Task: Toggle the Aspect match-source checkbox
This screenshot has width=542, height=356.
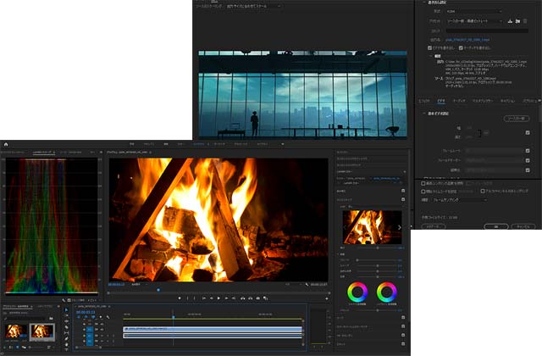Action: coord(528,170)
